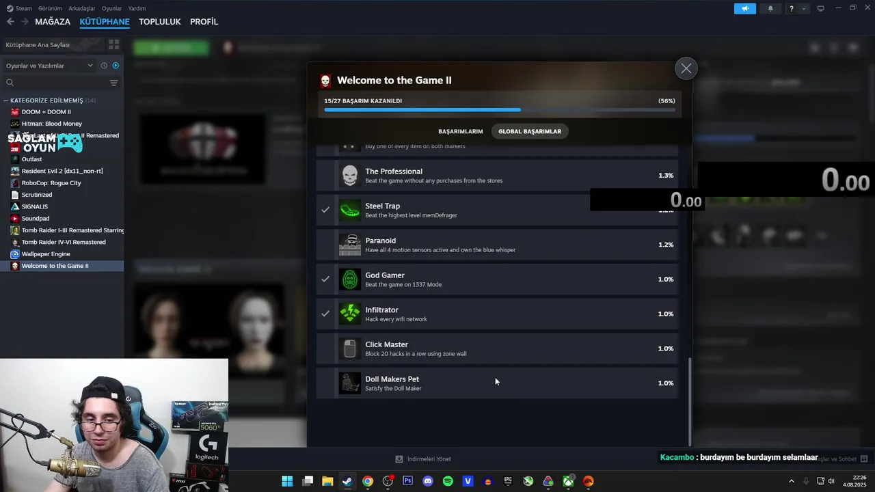Switch to BAŞARIMLARIM achievements tab
The image size is (875, 492).
461,131
